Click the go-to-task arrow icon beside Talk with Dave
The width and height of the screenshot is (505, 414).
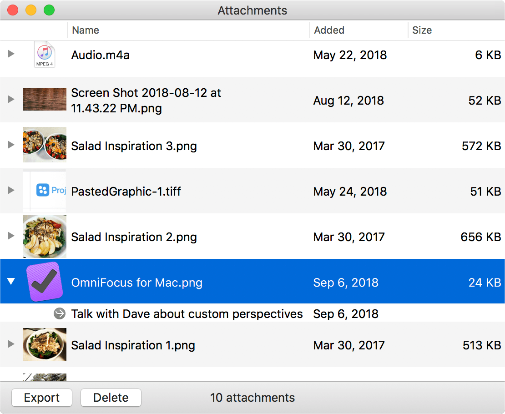click(x=60, y=313)
